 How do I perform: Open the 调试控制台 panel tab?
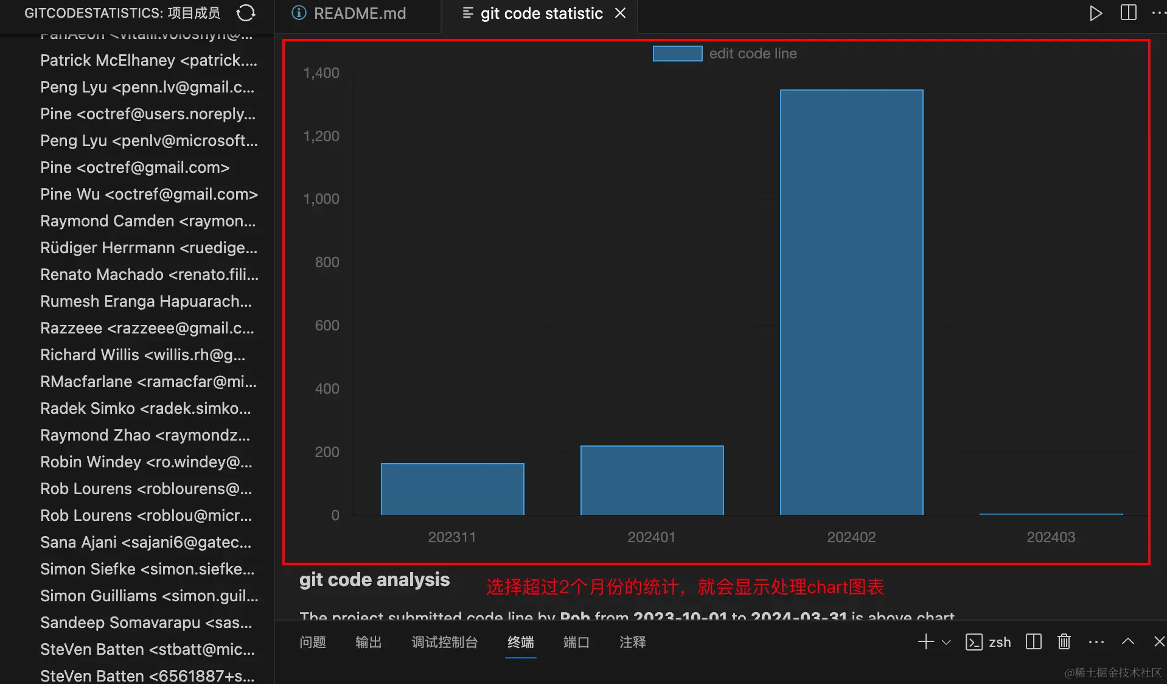tap(445, 642)
